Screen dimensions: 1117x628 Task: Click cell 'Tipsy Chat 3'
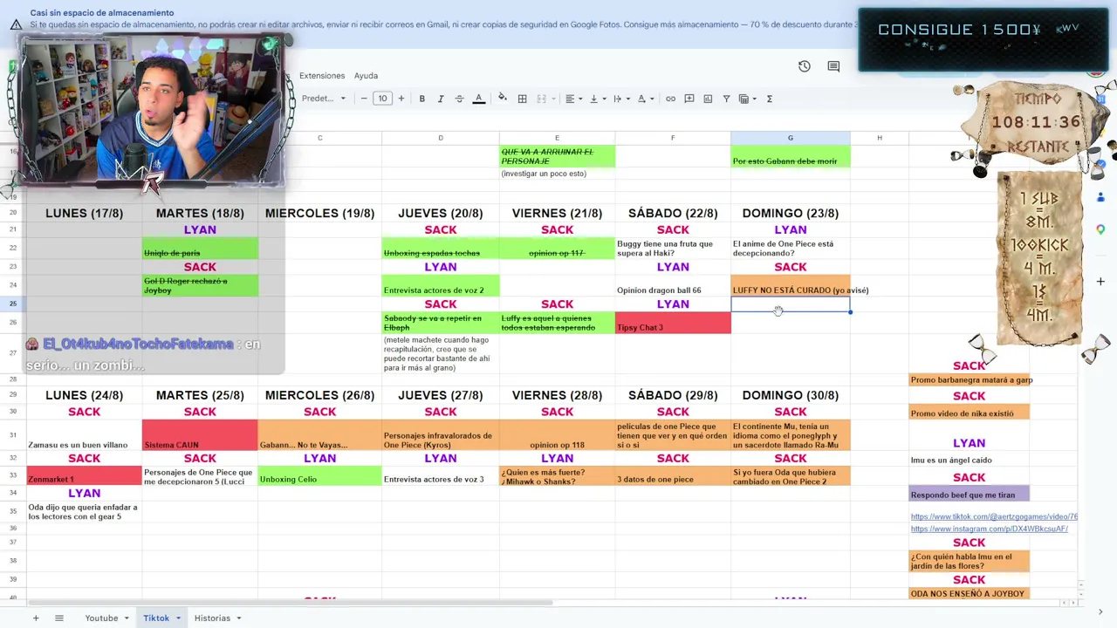pos(673,323)
